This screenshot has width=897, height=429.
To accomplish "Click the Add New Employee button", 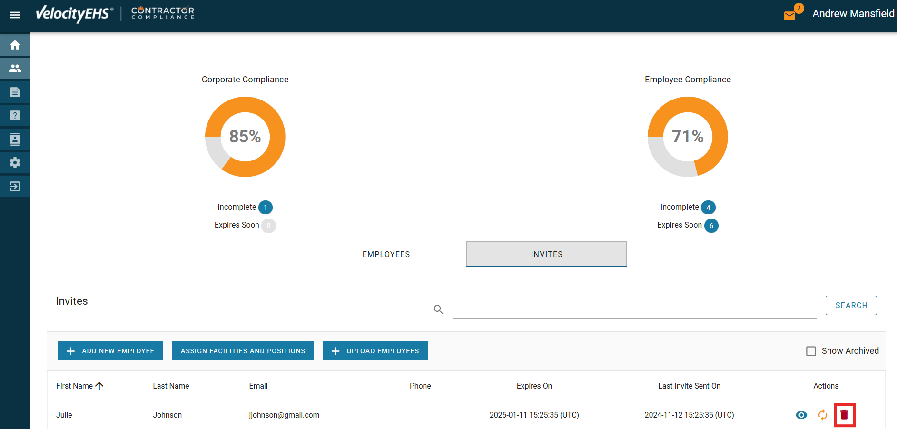I will click(110, 351).
